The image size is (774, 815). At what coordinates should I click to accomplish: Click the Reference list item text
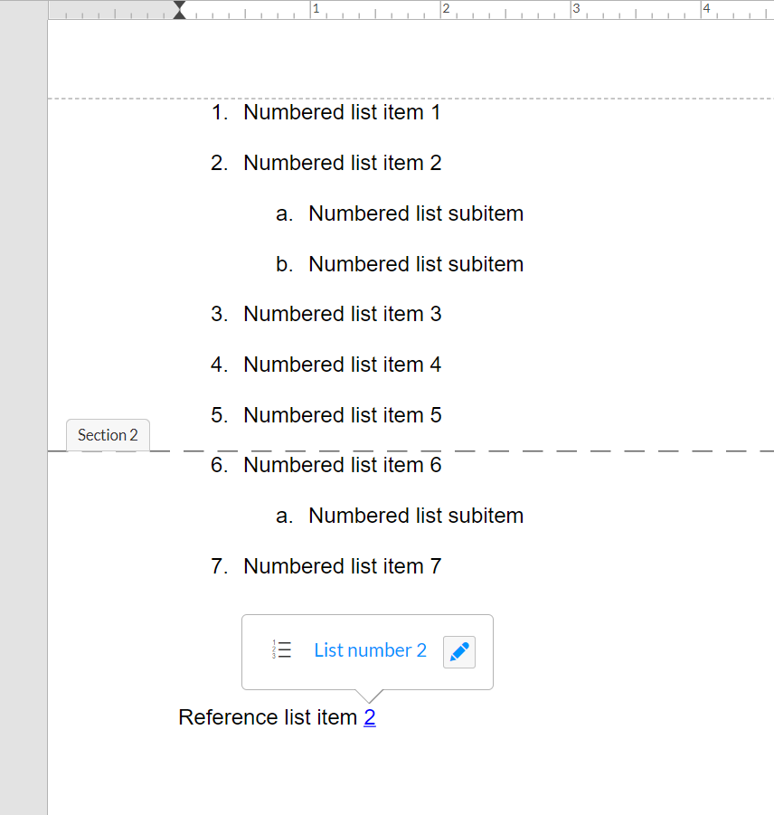[268, 717]
